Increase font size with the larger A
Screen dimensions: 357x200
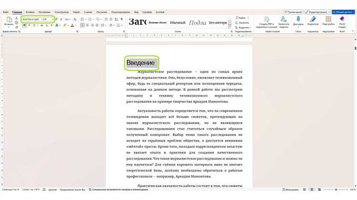tap(57, 19)
